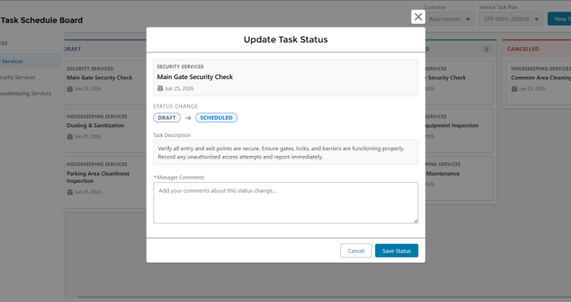Click the calendar icon in the modal task card

tap(160, 88)
